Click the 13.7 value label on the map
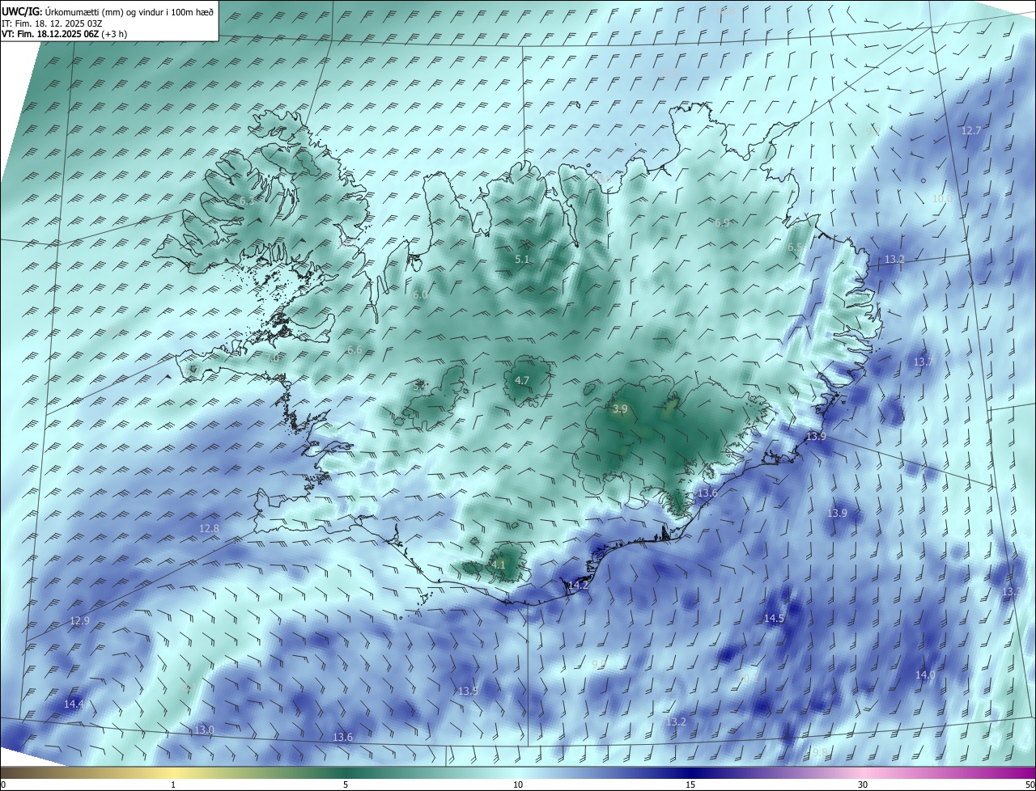The width and height of the screenshot is (1036, 791). 923,362
